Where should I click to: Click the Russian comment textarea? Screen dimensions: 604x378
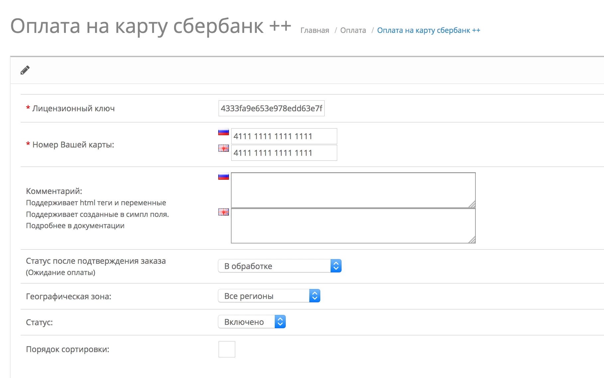353,190
